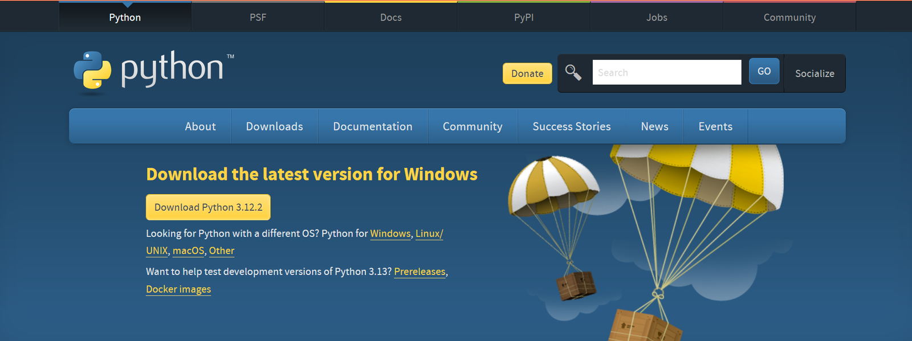Image resolution: width=912 pixels, height=341 pixels.
Task: Focus the Search input field
Action: [x=667, y=72]
